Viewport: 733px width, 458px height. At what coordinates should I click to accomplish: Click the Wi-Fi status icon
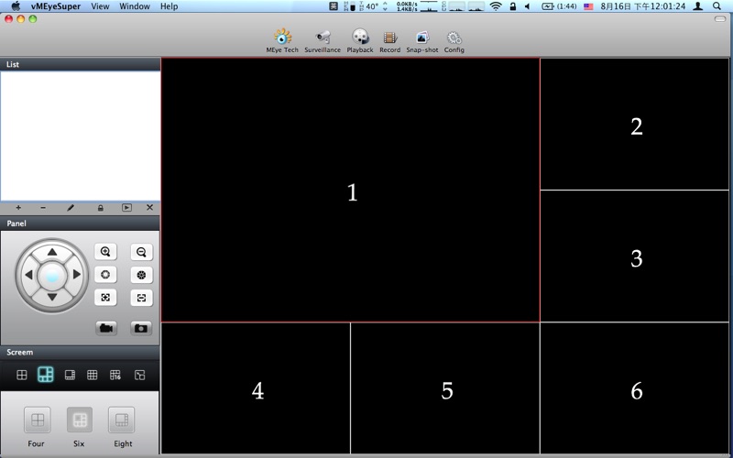(496, 6)
